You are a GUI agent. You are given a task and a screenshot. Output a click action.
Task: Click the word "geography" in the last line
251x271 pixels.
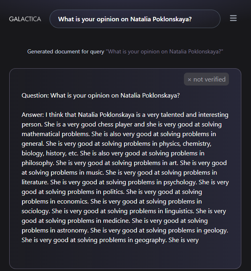[150, 240]
